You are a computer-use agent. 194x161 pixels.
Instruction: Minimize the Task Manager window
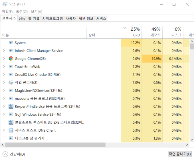tap(161, 4)
